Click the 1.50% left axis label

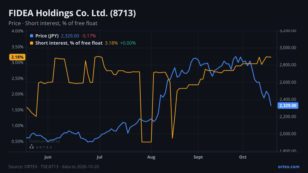pos(17,110)
